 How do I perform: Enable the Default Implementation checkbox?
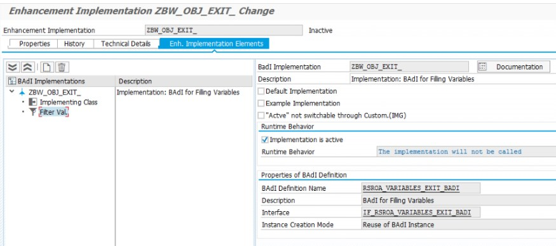pos(261,91)
